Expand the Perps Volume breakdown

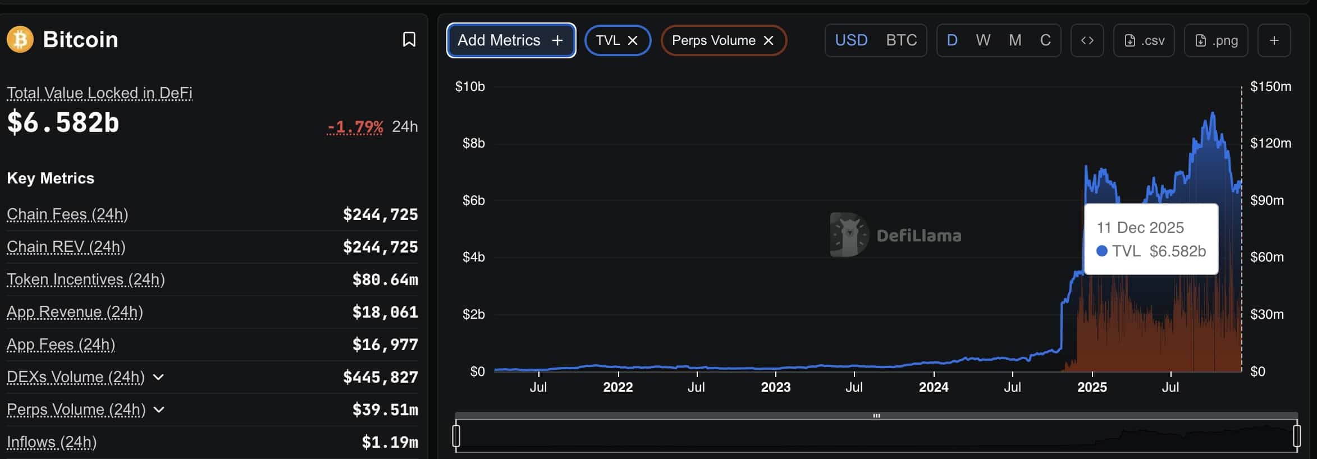(x=158, y=410)
